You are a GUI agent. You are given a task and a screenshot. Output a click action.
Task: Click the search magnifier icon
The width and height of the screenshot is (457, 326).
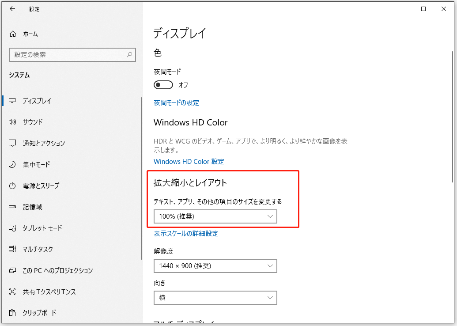pos(129,55)
